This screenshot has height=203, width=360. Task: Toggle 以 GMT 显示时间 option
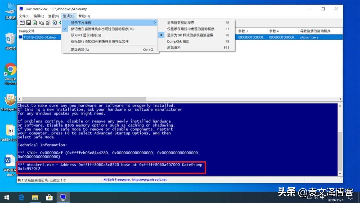tap(110, 35)
